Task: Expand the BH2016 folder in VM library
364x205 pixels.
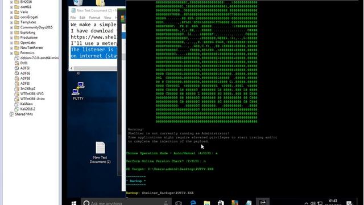Action: pyautogui.click(x=11, y=2)
